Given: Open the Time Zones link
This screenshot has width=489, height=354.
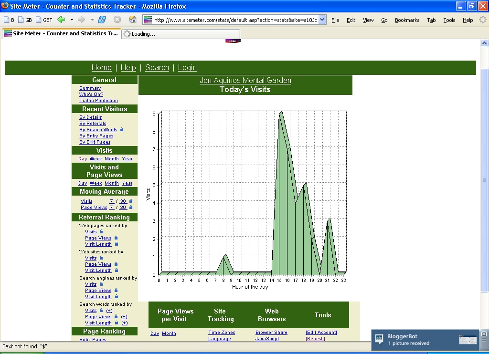Looking at the screenshot, I should 222,333.
